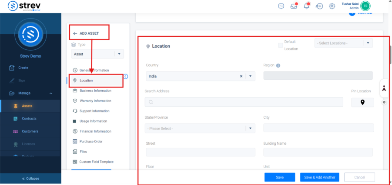Go to Warranty Information section
Screen dimensions: 392x185
[95, 101]
